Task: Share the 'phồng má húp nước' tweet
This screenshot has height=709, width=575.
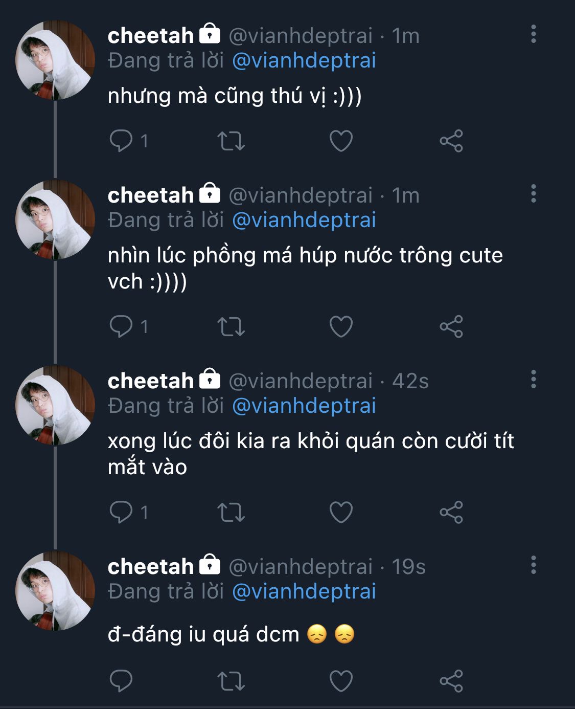Action: (x=451, y=326)
